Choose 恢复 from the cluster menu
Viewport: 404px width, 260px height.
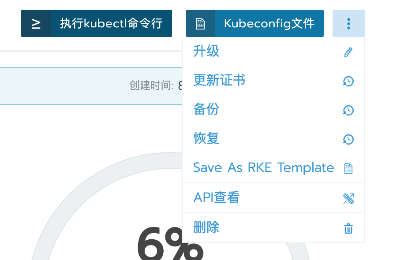click(273, 139)
